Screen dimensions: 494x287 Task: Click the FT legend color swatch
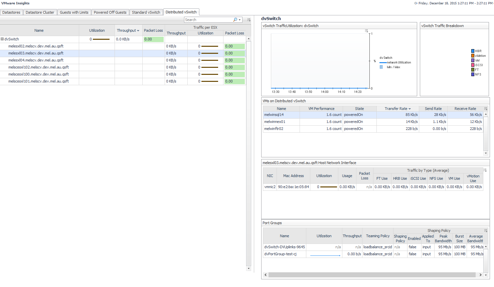(x=473, y=70)
